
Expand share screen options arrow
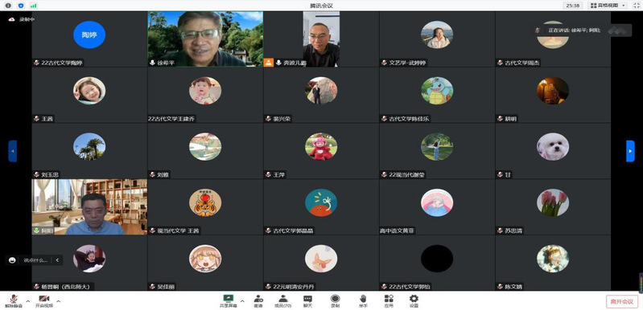pos(242,301)
